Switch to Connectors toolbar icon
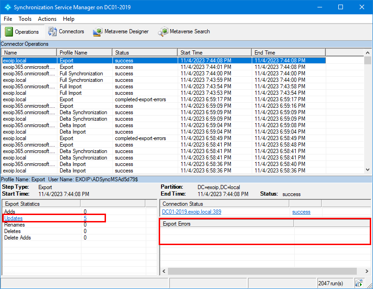373x289 pixels. [x=51, y=32]
